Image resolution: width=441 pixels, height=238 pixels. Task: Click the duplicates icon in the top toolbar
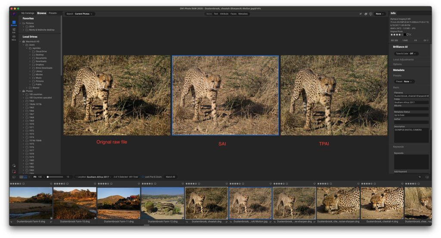click(x=366, y=14)
